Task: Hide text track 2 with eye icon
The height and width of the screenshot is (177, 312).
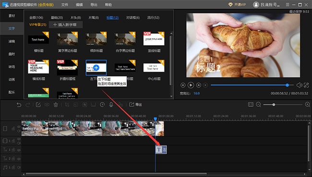Action: point(19,159)
